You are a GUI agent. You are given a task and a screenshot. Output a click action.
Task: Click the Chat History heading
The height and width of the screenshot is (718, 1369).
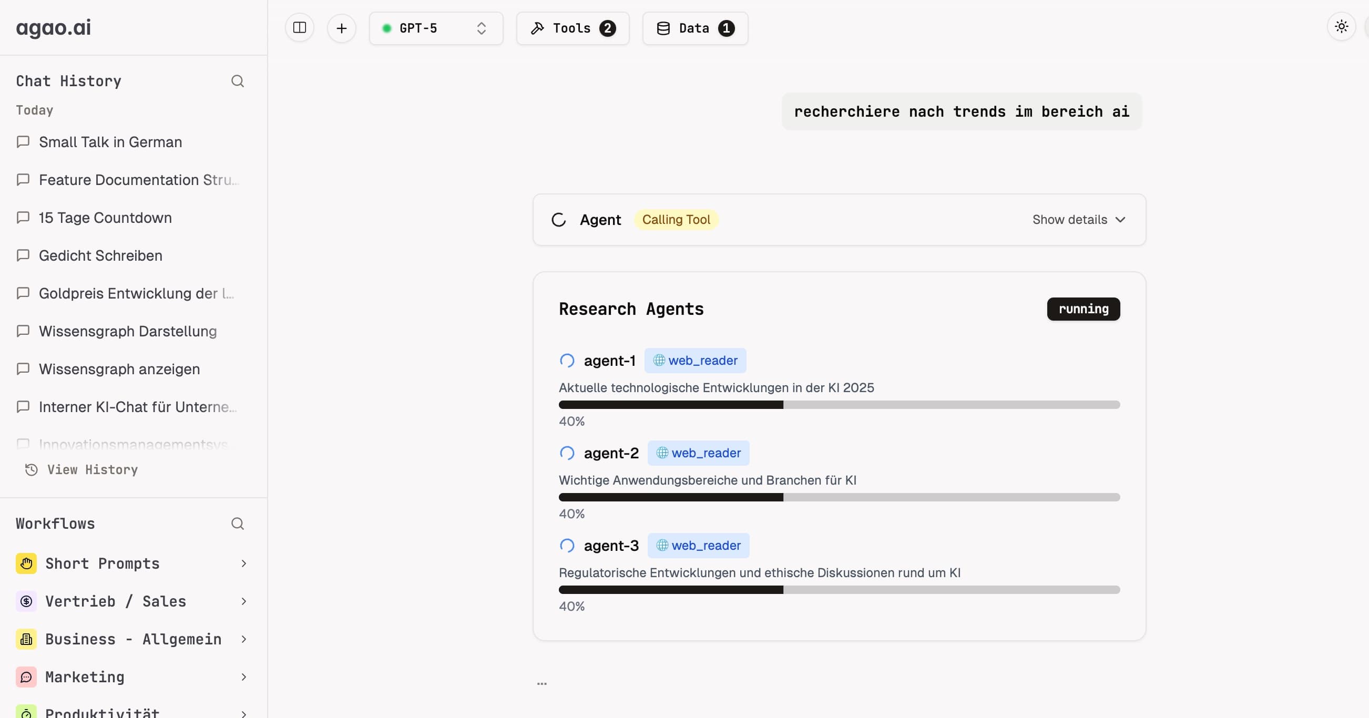pyautogui.click(x=68, y=81)
